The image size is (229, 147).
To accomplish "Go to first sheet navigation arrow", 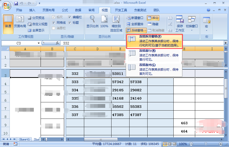I will 4,139.
